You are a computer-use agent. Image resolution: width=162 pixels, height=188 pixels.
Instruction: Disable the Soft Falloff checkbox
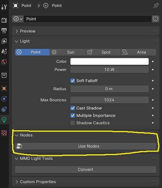[73, 81]
